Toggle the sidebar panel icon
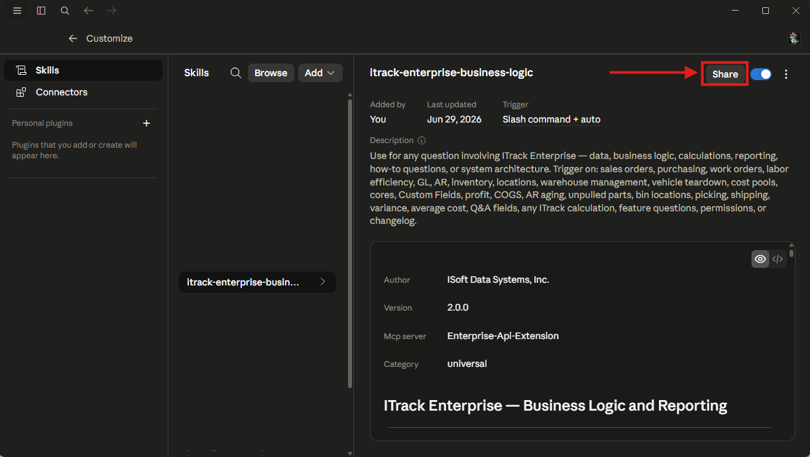 point(41,11)
